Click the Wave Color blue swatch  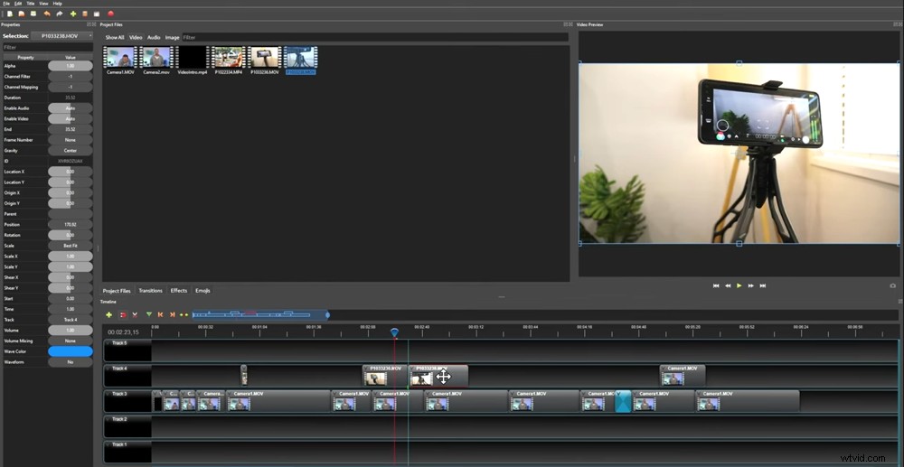(x=71, y=351)
